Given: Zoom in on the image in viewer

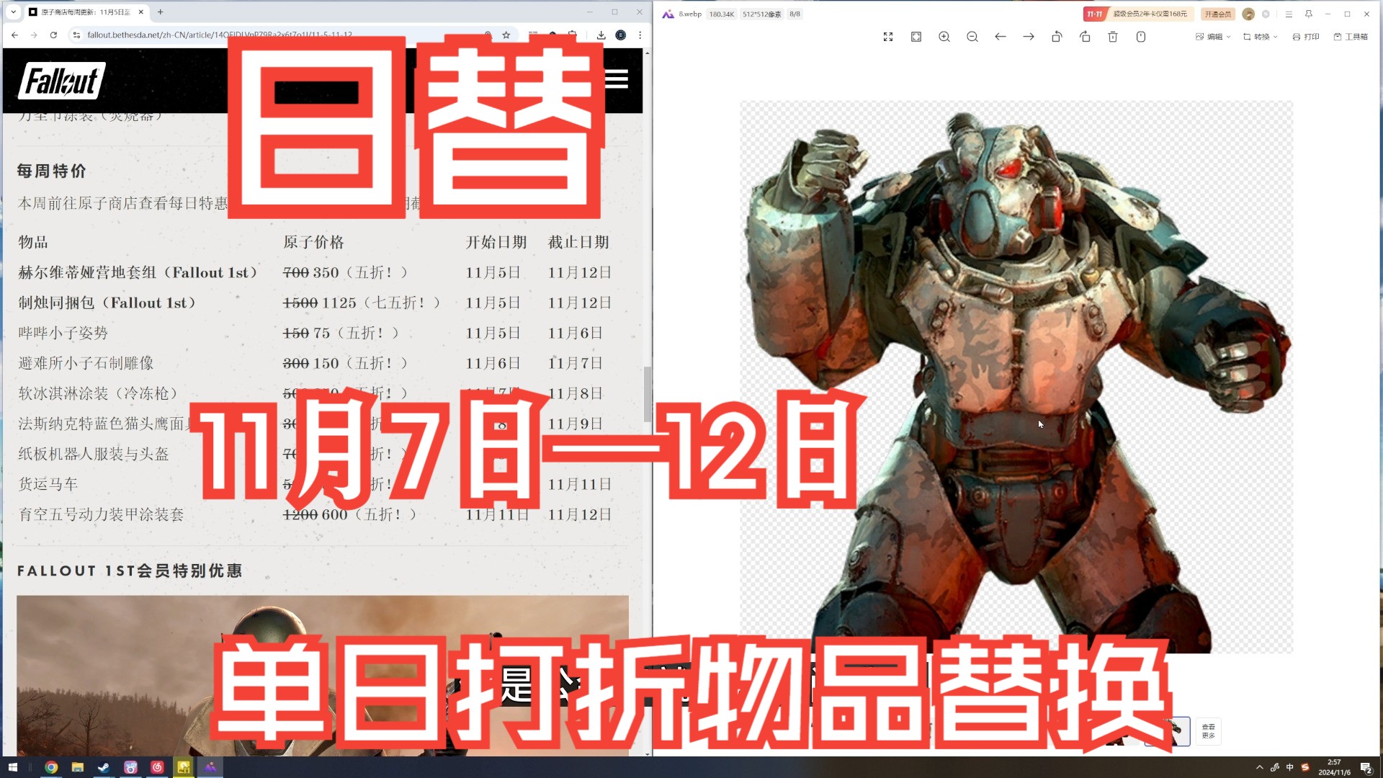Looking at the screenshot, I should click(944, 37).
